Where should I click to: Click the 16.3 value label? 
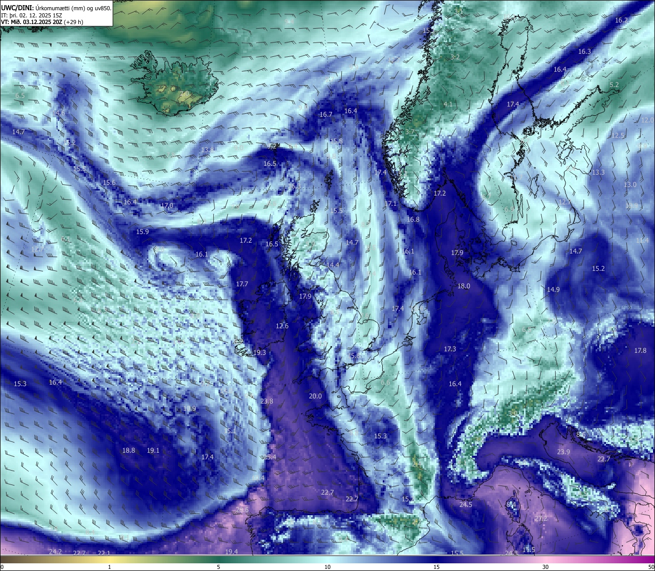click(x=584, y=52)
